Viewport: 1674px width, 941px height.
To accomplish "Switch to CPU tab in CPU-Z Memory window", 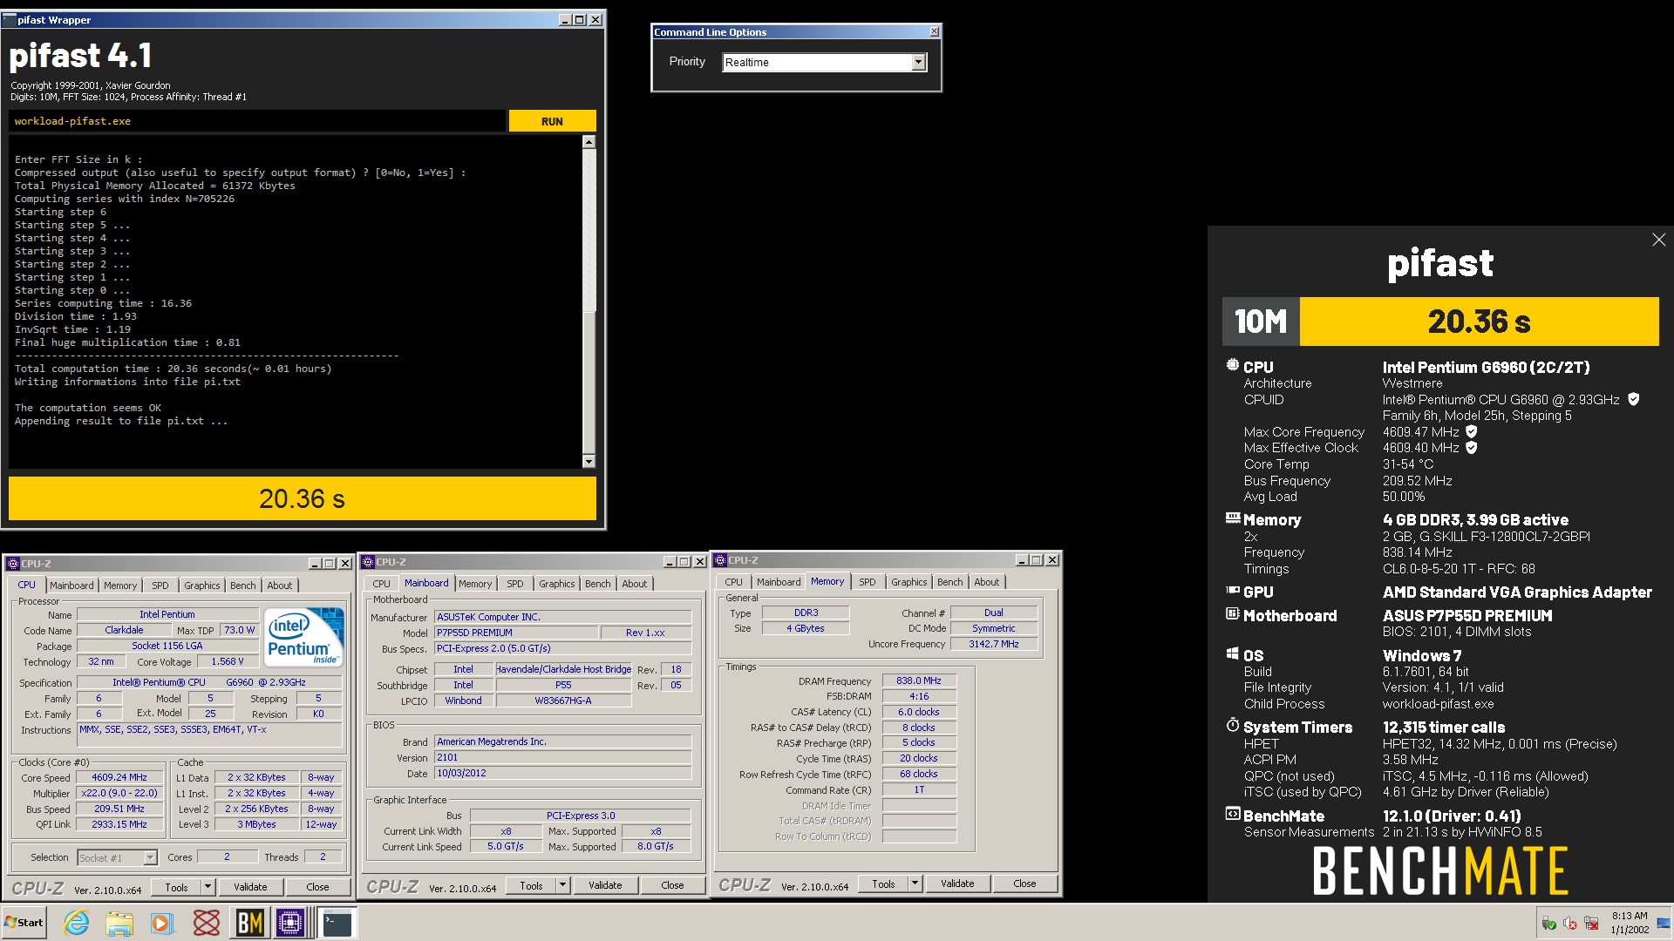I will click(x=734, y=582).
